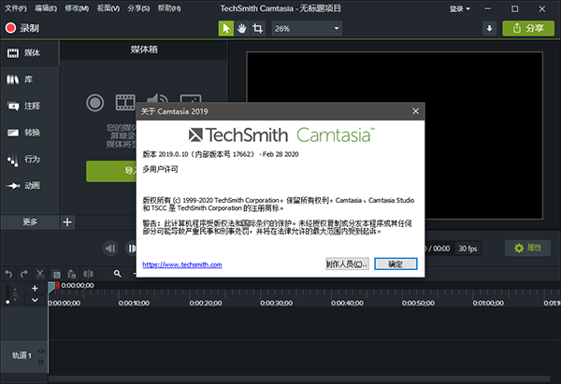Image resolution: width=561 pixels, height=384 pixels.
Task: Switch to the 注释 (Annotations) tab
Action: click(24, 107)
